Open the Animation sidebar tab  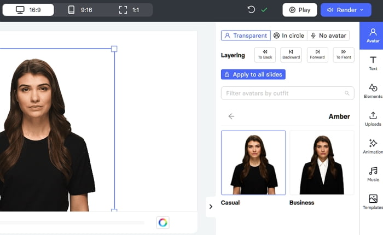click(373, 146)
